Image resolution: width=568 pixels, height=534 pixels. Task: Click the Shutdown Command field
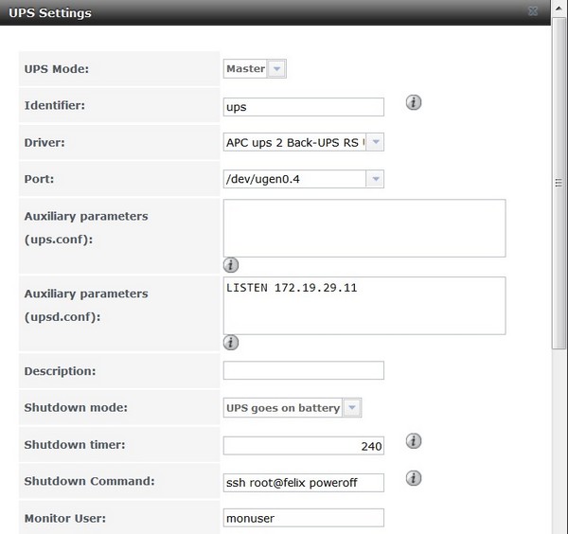(x=303, y=483)
